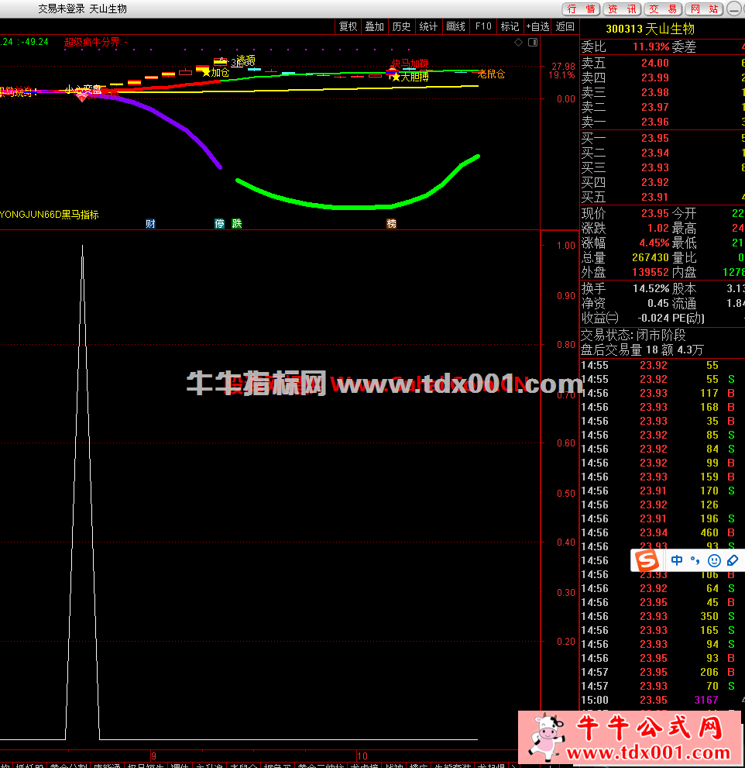The height and width of the screenshot is (768, 745).
Task: Click the 外盘 value 139552
Action: [x=650, y=272]
